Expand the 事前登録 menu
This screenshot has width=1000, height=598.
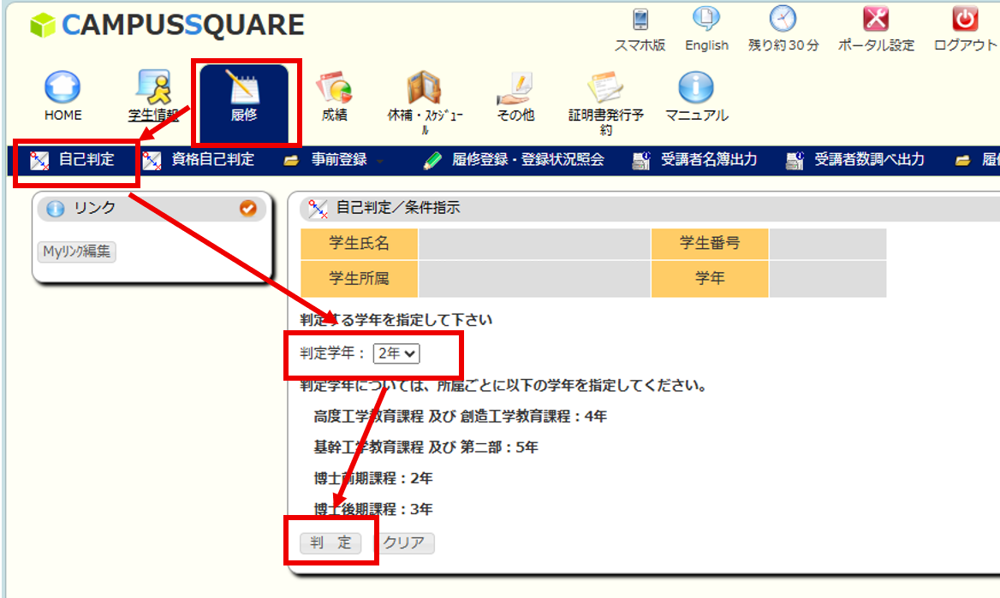(333, 160)
